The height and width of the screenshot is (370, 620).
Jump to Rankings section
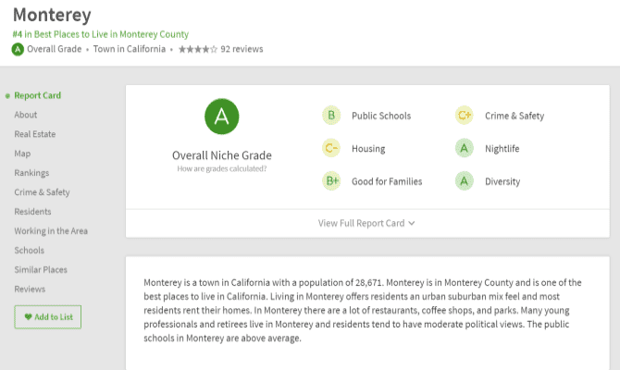tap(31, 173)
